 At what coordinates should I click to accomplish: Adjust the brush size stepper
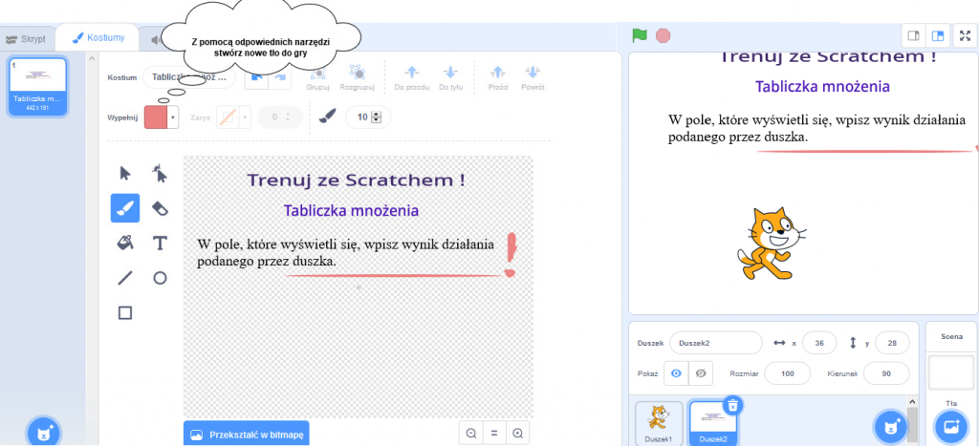376,117
